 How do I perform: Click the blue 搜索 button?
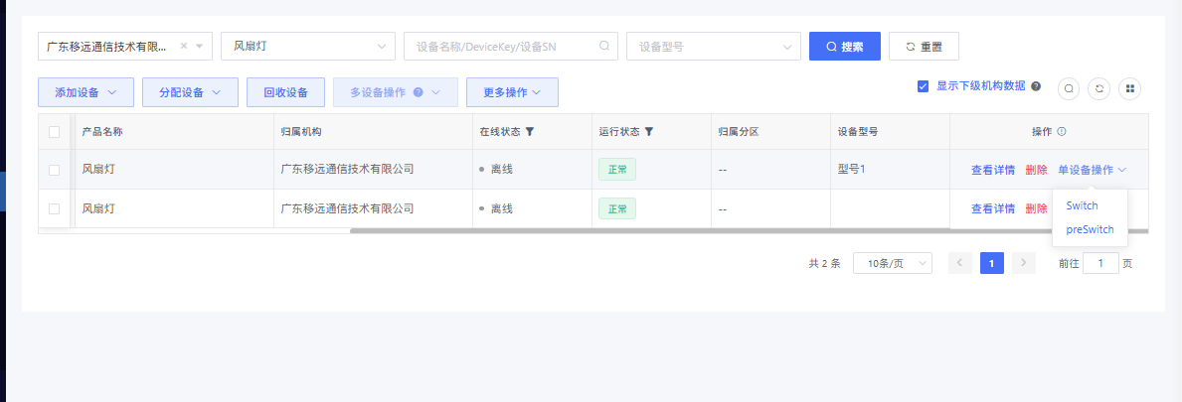pyautogui.click(x=844, y=46)
